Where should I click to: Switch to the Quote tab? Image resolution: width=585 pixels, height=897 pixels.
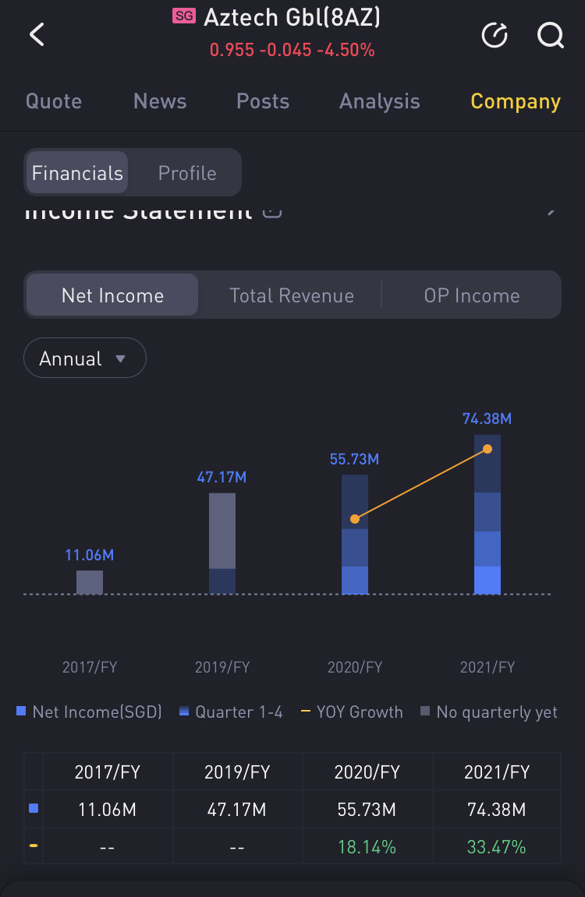coord(54,101)
